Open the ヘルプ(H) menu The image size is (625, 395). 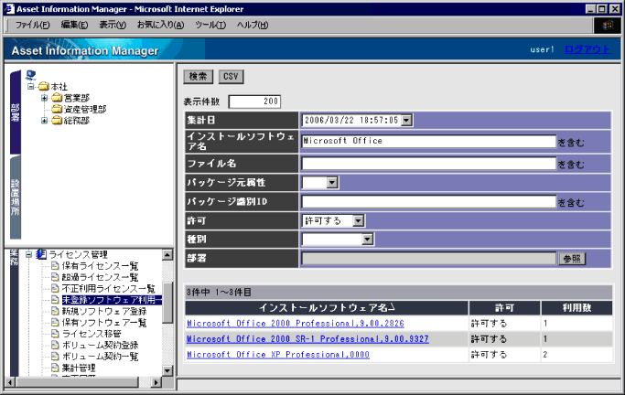coord(253,25)
